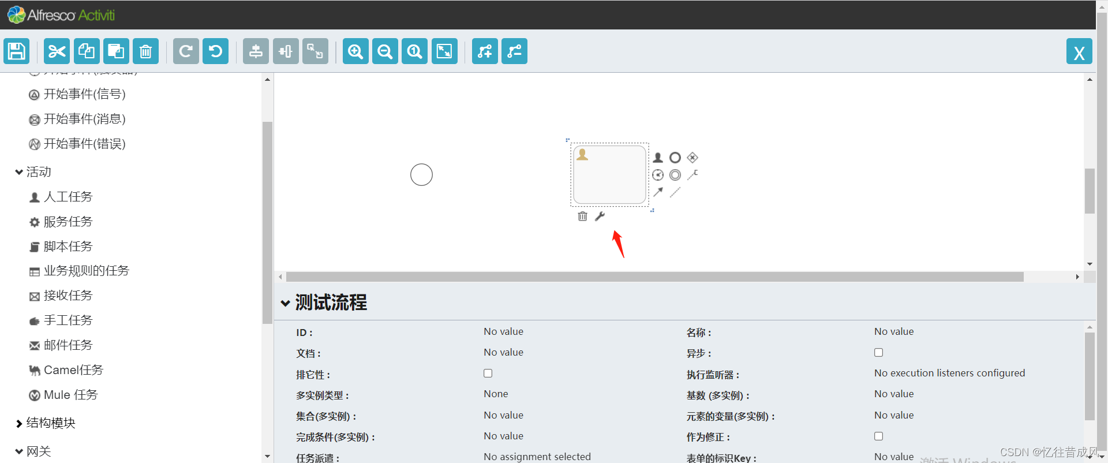Screen dimensions: 1108x463
Task: Select Camel任务 in the palette
Action: 66,370
